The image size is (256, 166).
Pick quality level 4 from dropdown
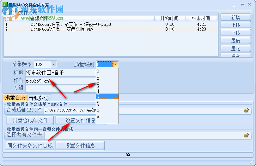107,91
